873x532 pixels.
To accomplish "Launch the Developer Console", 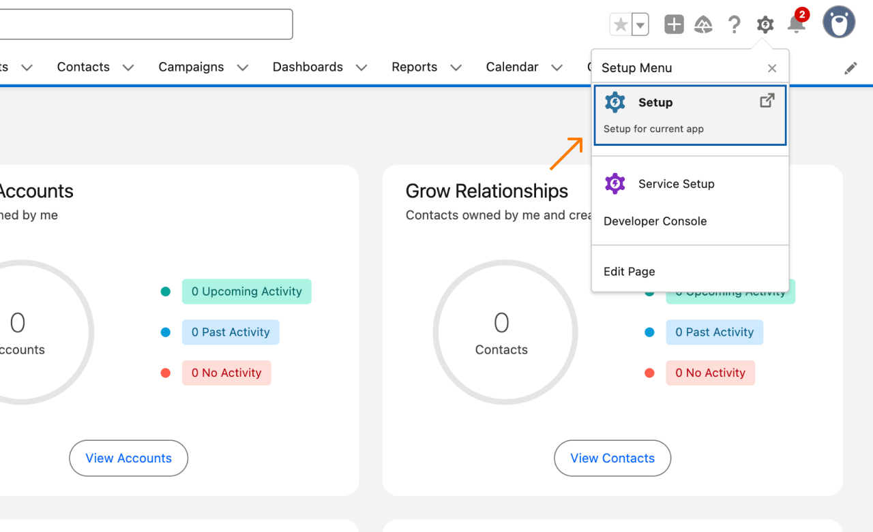I will click(690, 221).
